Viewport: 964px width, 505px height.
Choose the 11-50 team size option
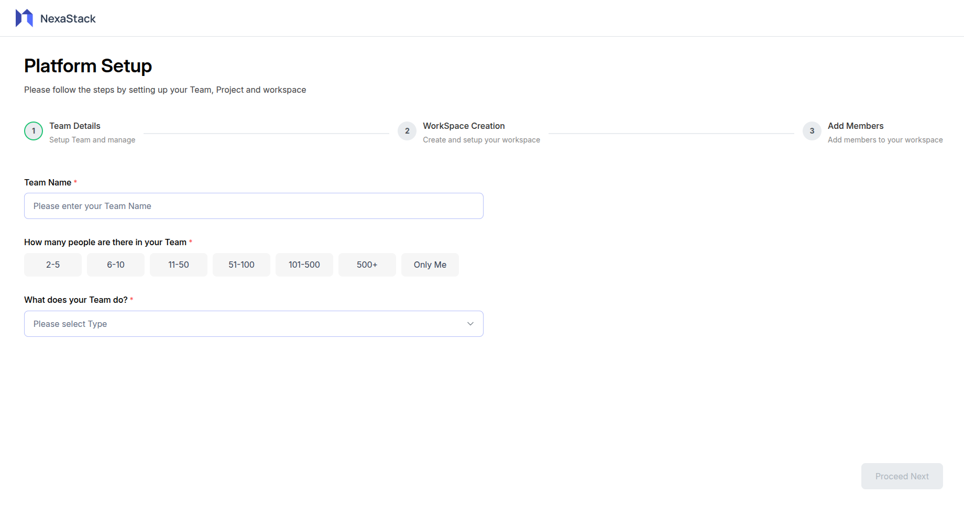[x=179, y=265]
